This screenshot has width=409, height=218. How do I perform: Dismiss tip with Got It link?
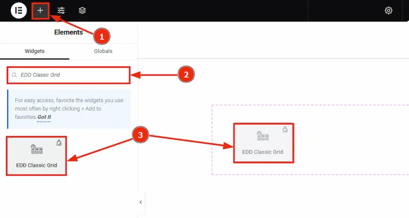pos(44,117)
